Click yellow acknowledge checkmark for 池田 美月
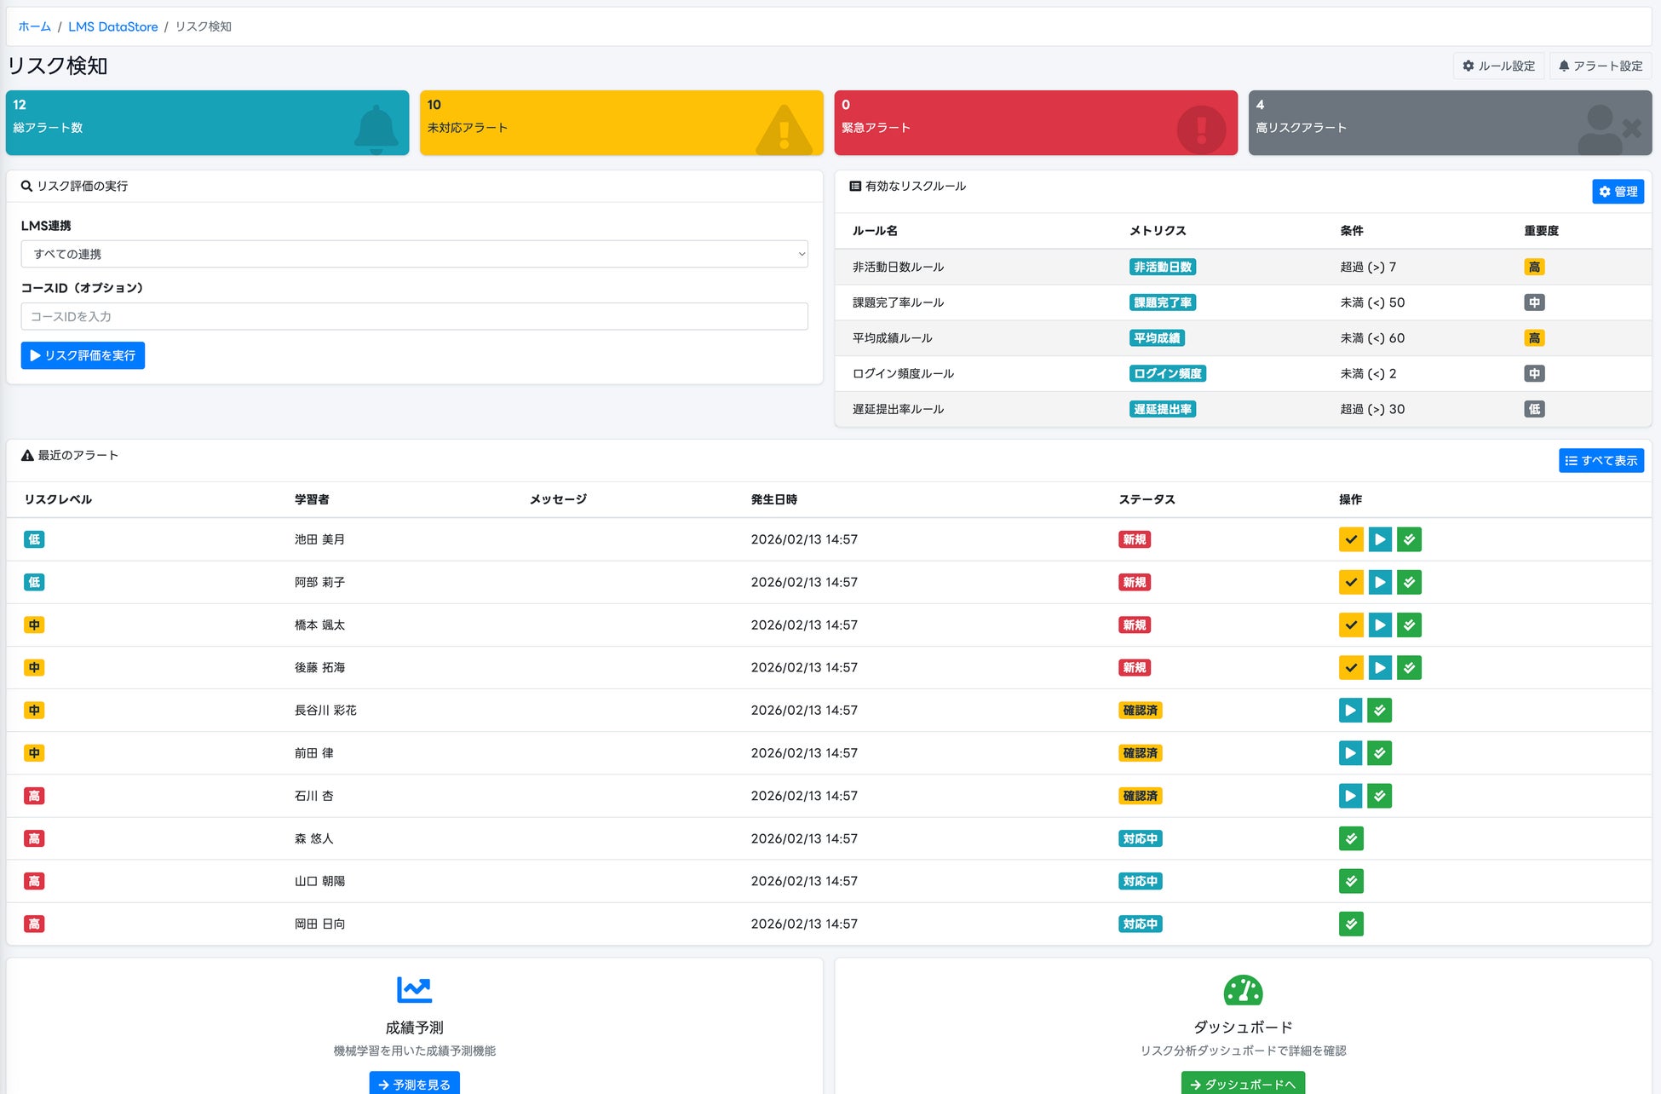The width and height of the screenshot is (1661, 1094). (x=1350, y=539)
